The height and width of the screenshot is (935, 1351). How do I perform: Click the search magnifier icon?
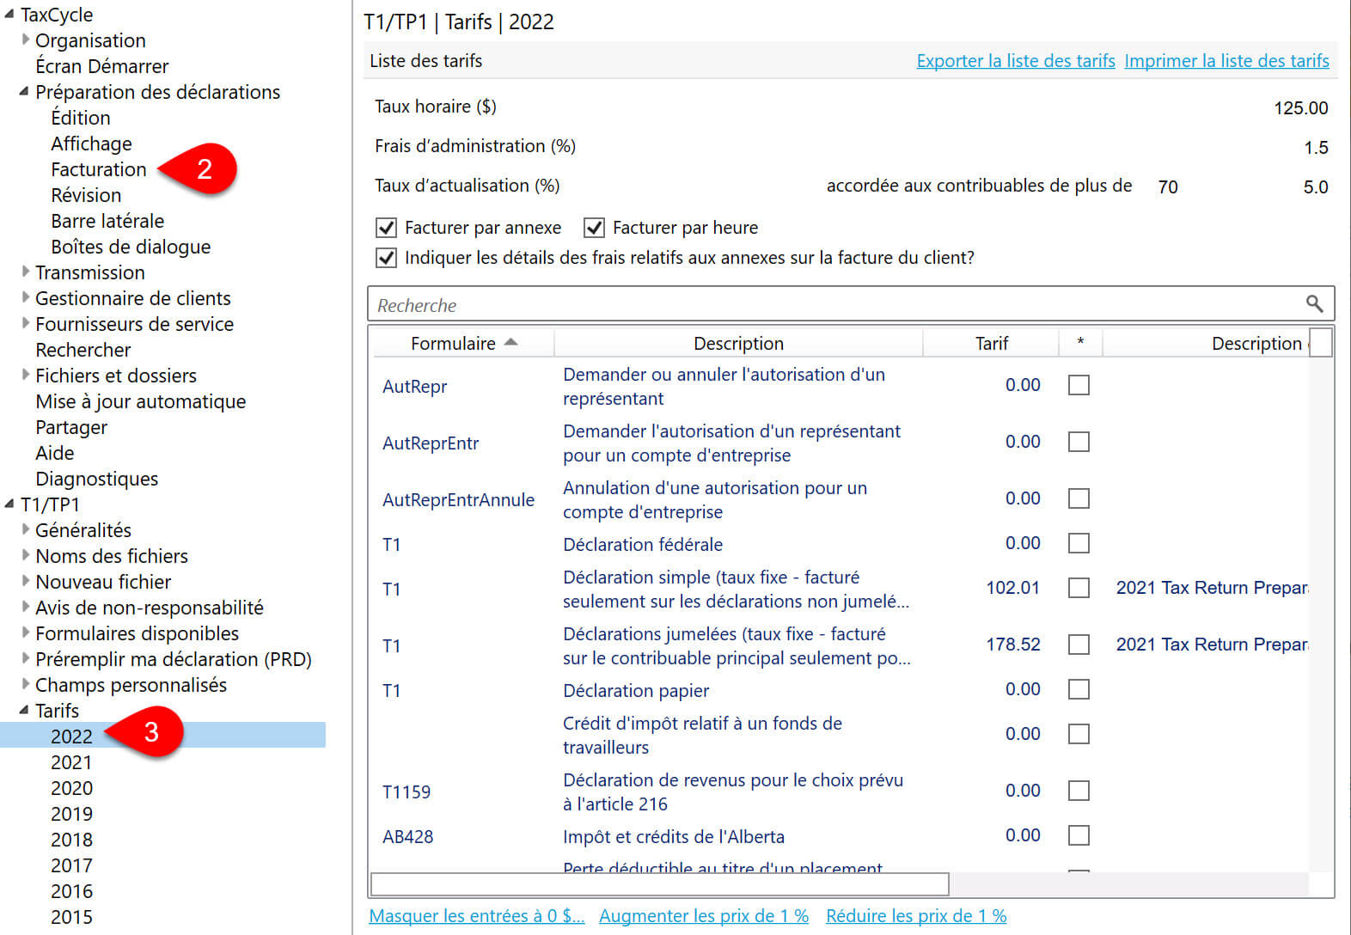[1314, 303]
